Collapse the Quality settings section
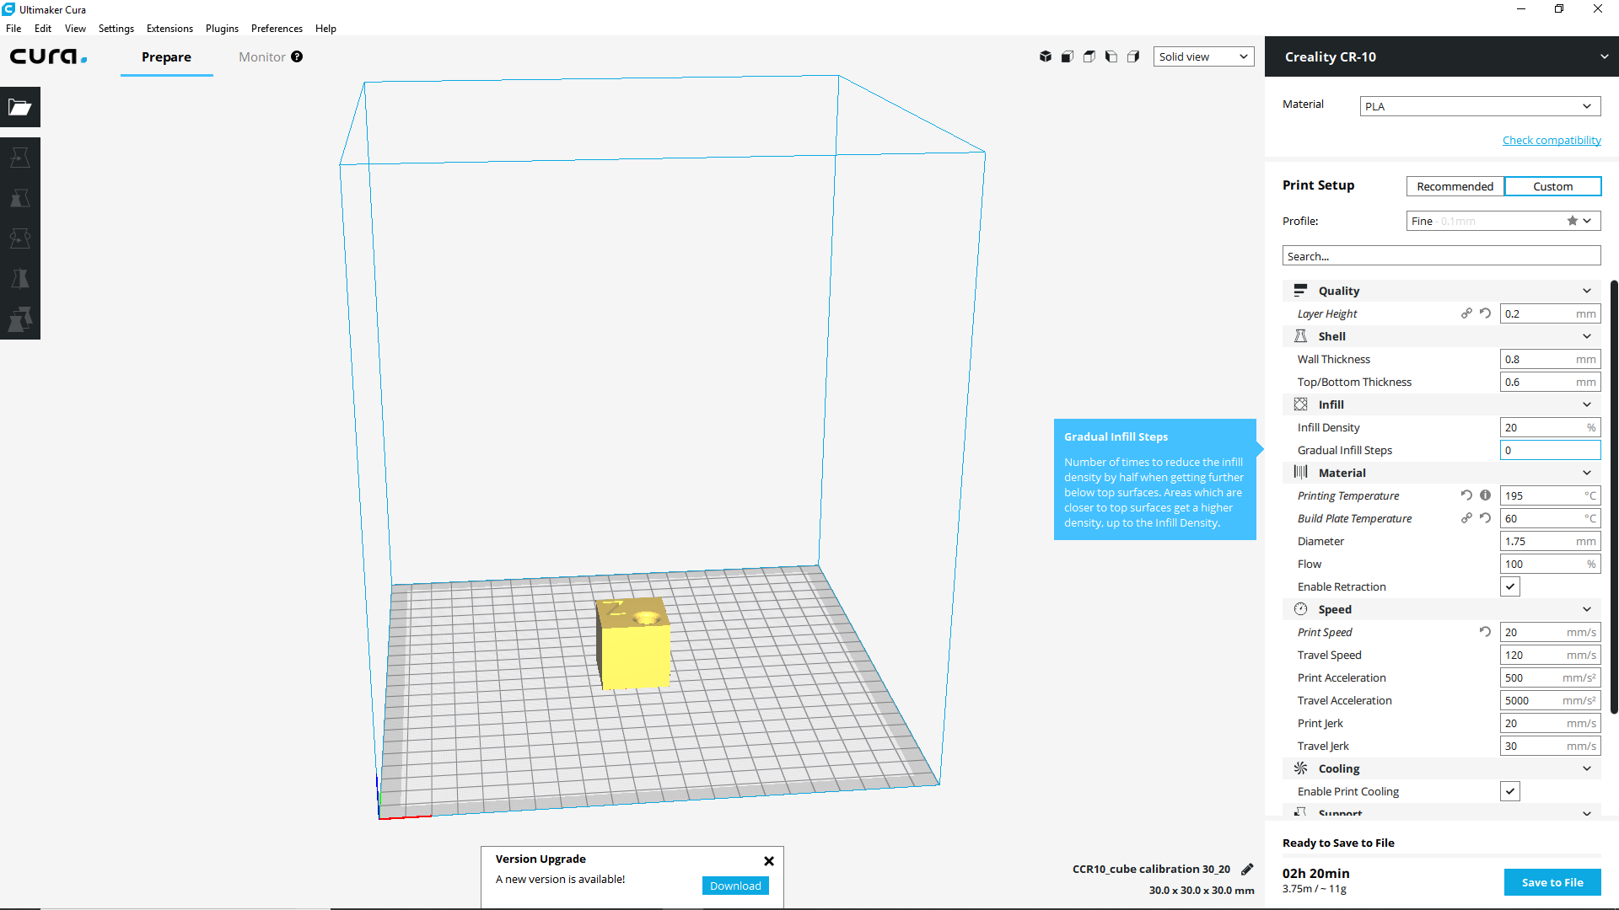The width and height of the screenshot is (1619, 910). (x=1442, y=291)
